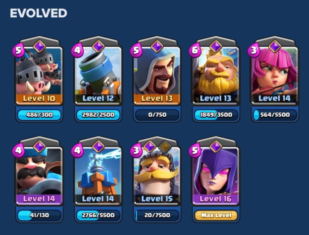Click the EVOLVED section heading
The image size is (309, 235).
tap(39, 13)
